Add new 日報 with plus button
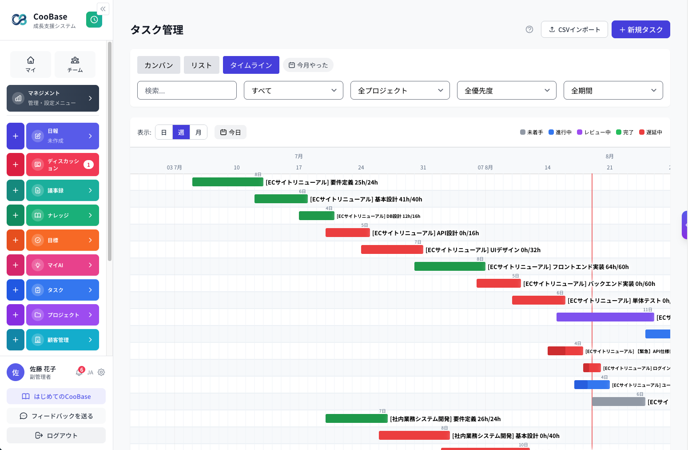 point(16,136)
